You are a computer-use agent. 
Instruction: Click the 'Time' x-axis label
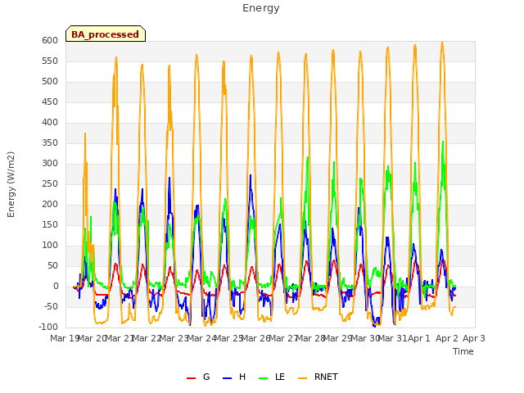[x=463, y=351]
